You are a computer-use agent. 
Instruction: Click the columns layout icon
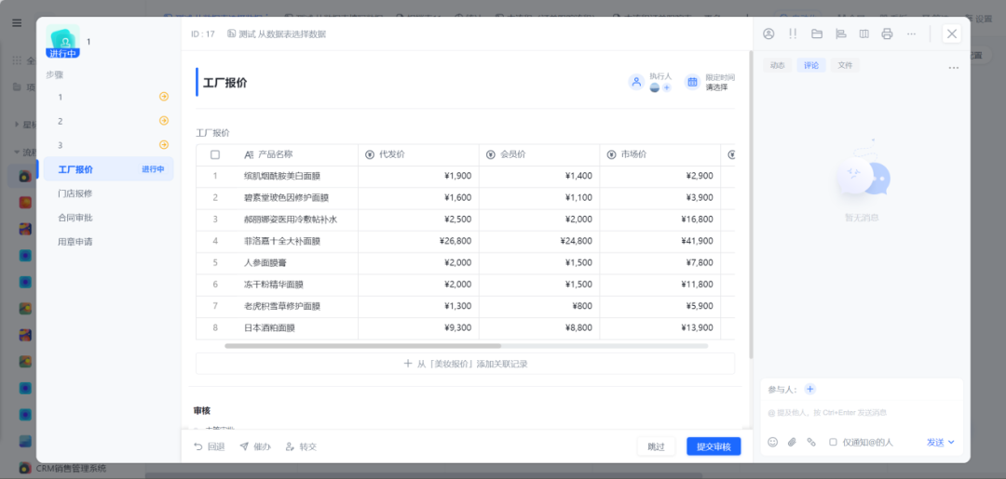864,33
